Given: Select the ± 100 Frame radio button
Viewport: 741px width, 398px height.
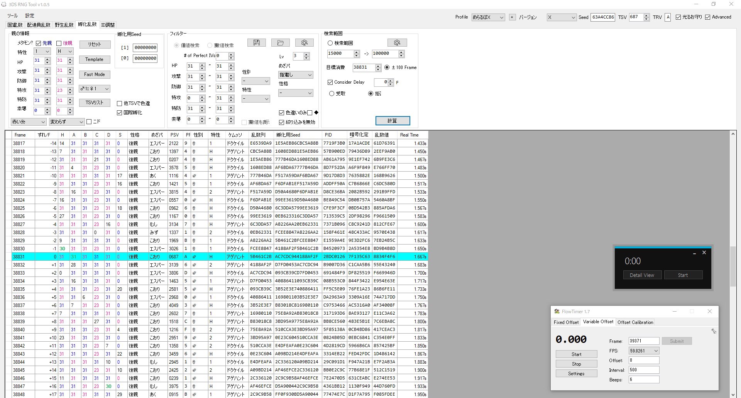Looking at the screenshot, I should [387, 67].
